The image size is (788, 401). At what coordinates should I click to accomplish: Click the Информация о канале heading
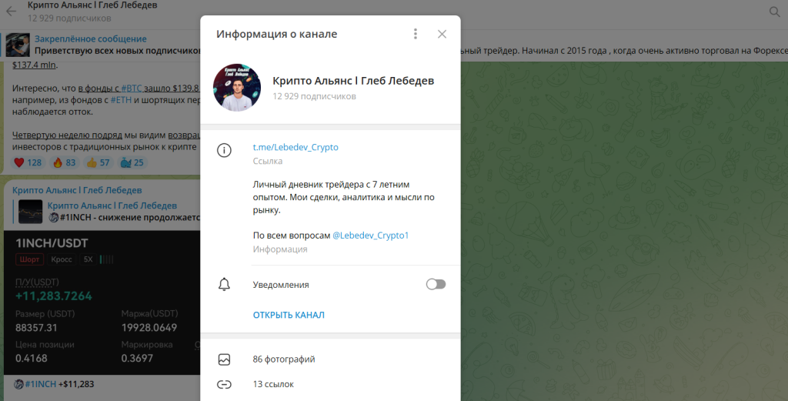tap(277, 34)
